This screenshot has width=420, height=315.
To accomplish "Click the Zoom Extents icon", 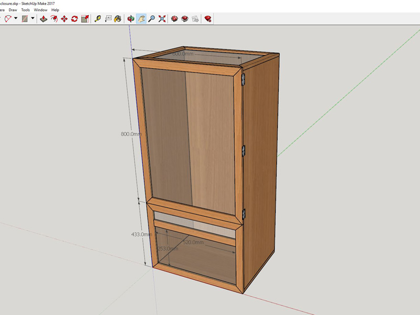I will (x=162, y=18).
